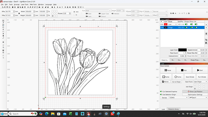Click the Devices button
This screenshot has width=208, height=117.
[164, 98]
